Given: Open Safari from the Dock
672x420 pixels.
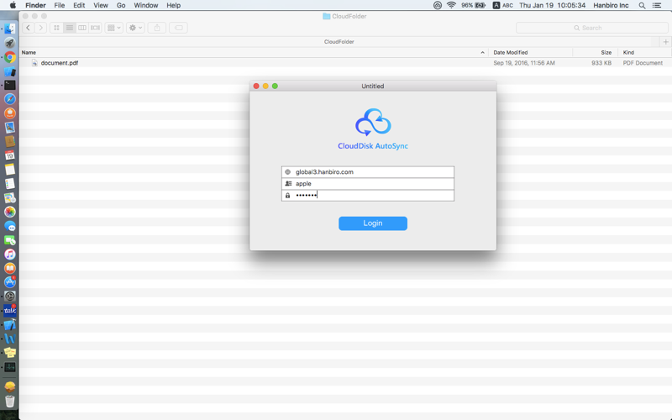Looking at the screenshot, I should pos(10,99).
